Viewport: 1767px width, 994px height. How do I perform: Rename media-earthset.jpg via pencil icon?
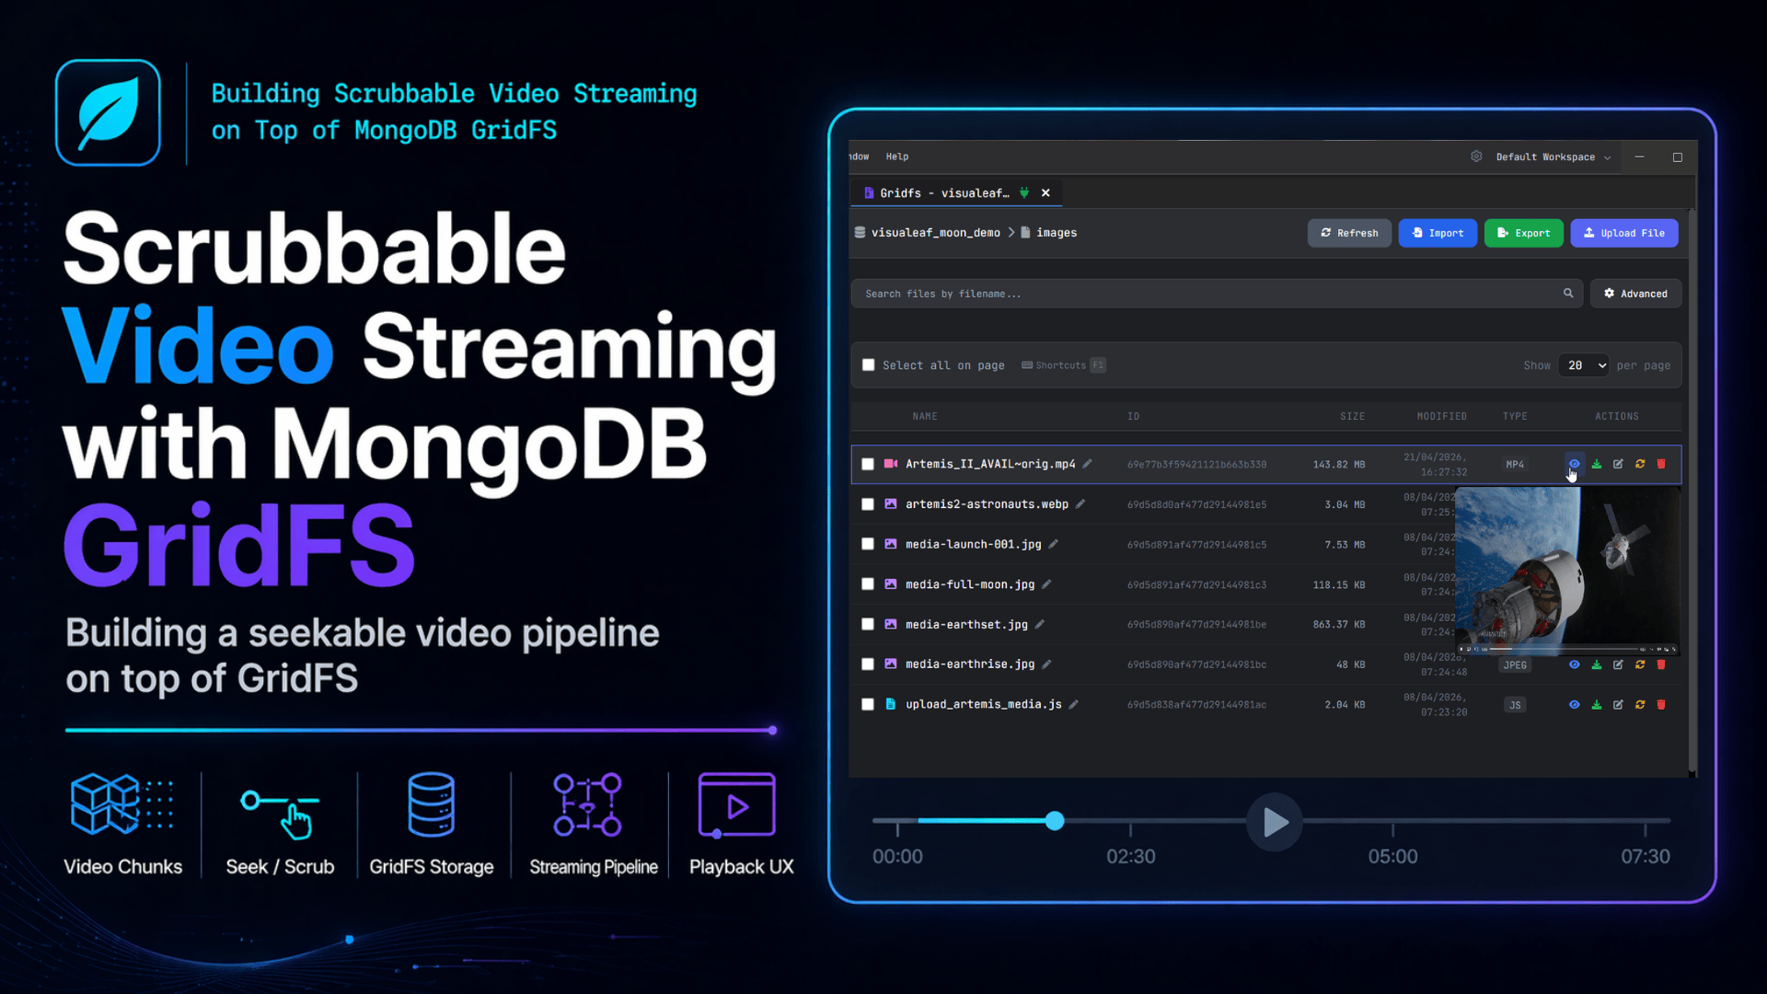click(1039, 624)
